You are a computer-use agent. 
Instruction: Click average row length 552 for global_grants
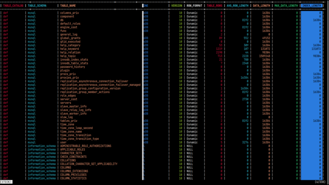pos(246,38)
